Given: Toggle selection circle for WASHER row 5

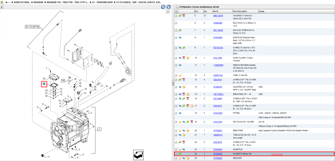Looking at the screenshot, I should pyautogui.click(x=176, y=16).
